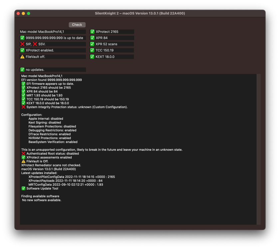Click check icon of 'XProtect 2165 should be 2165'
This screenshot has height=249, width=280.
23,87
